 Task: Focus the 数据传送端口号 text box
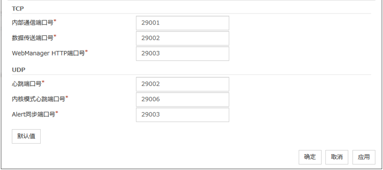182,38
